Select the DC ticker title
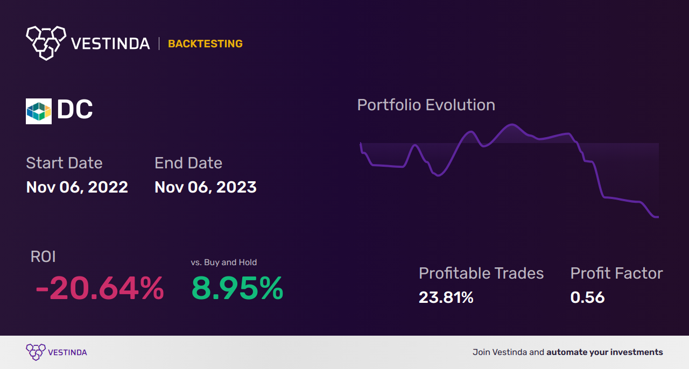The width and height of the screenshot is (689, 369). point(75,110)
